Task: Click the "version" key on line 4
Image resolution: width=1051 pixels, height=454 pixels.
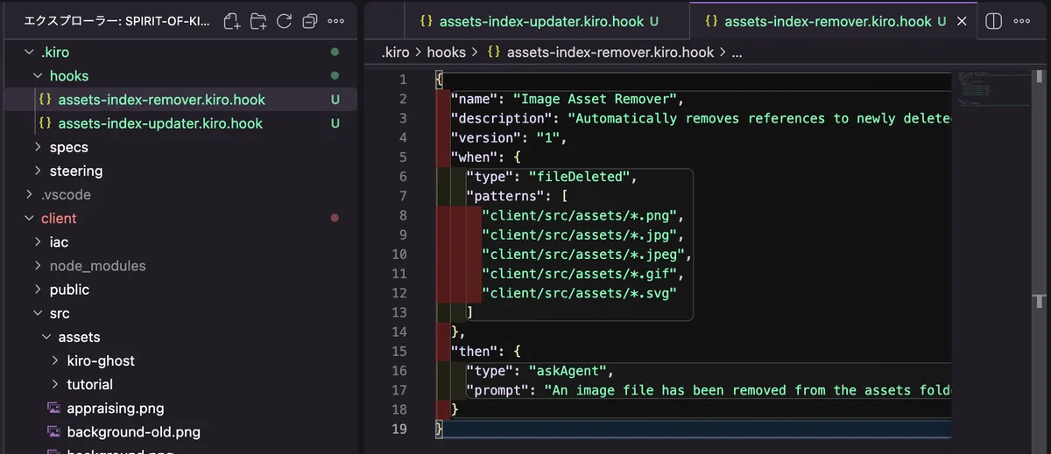Action: 485,137
